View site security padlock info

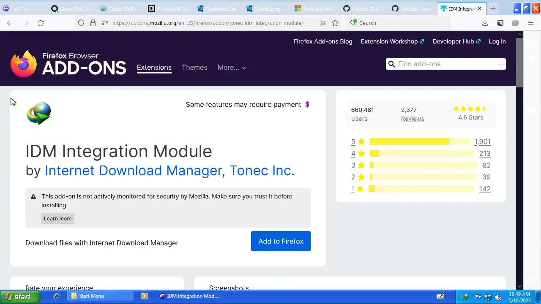[x=93, y=23]
